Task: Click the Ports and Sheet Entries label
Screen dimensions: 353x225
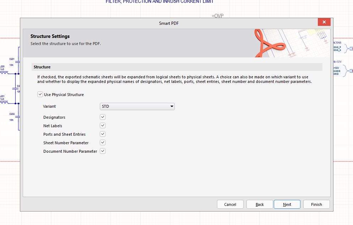Action: tap(64, 134)
